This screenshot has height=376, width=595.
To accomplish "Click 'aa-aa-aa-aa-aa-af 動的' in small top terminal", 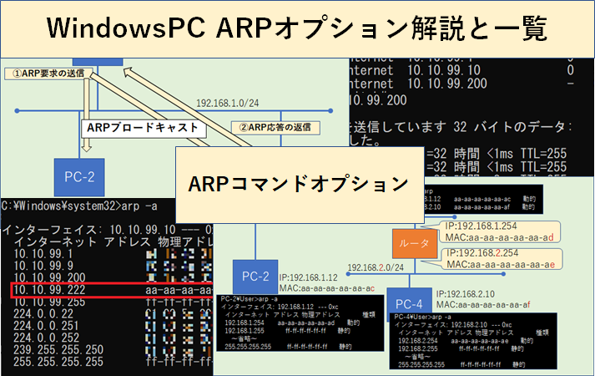I will 494,207.
